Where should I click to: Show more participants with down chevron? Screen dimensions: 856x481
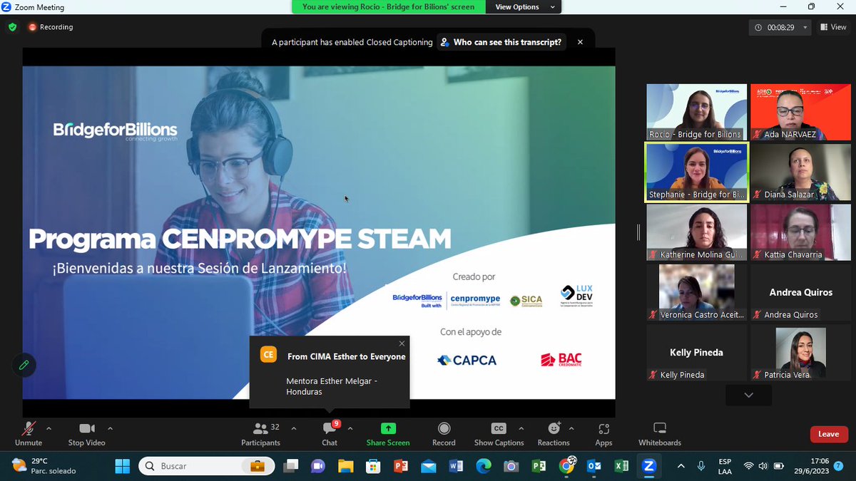pyautogui.click(x=748, y=395)
